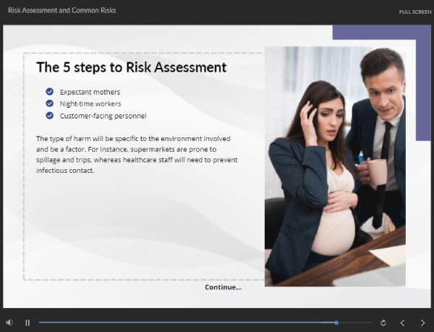Go to the previous slide arrow

point(402,323)
